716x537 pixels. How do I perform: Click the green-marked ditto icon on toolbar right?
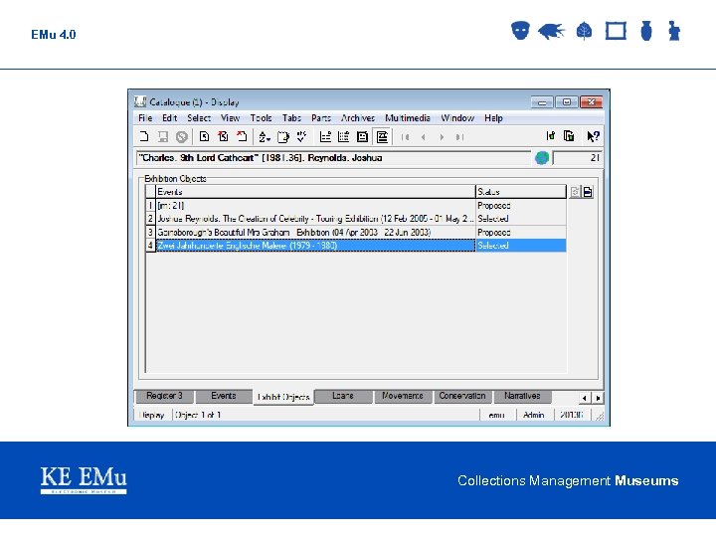click(551, 136)
